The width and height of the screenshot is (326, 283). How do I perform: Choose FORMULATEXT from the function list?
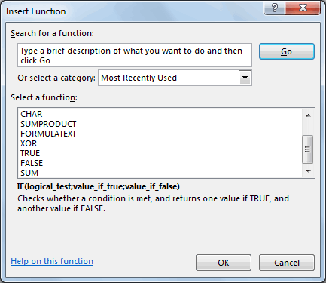(48, 134)
